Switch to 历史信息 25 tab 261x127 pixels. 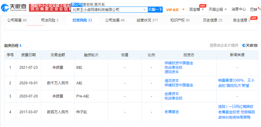coord(213,20)
